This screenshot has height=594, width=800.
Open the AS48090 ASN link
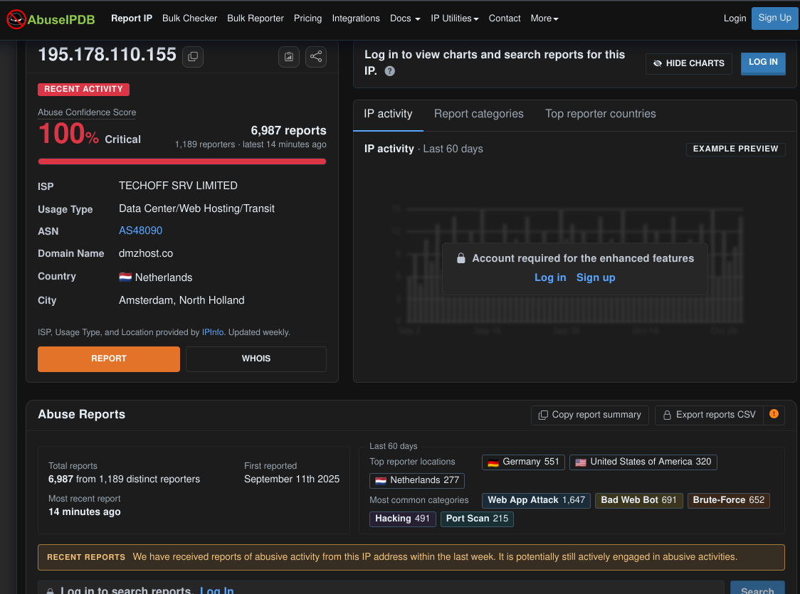[x=140, y=230]
